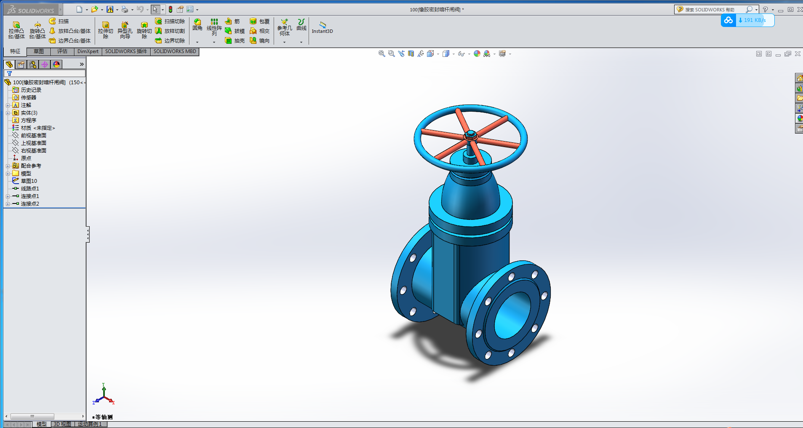Open the Hide/Show Items glasses icon

click(461, 53)
